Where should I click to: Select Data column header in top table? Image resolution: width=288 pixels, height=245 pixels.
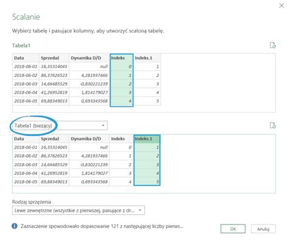[26, 58]
